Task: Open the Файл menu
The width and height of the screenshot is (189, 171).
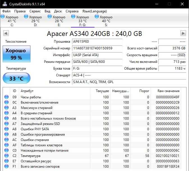Action: click(6, 11)
